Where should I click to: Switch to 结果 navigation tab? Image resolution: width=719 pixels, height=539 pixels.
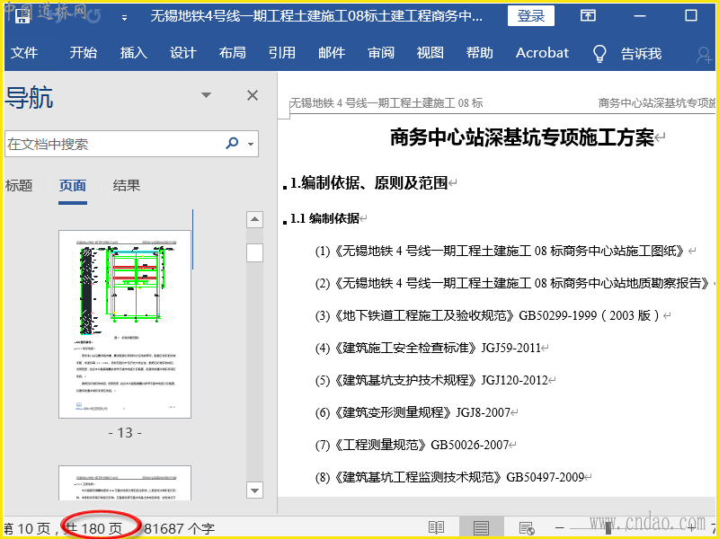pyautogui.click(x=127, y=186)
